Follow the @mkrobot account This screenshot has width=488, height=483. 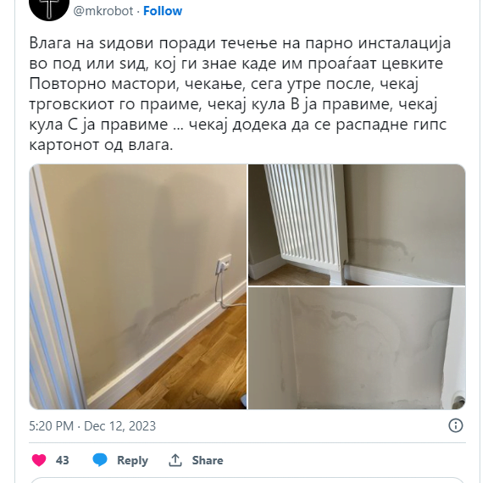[x=163, y=11]
